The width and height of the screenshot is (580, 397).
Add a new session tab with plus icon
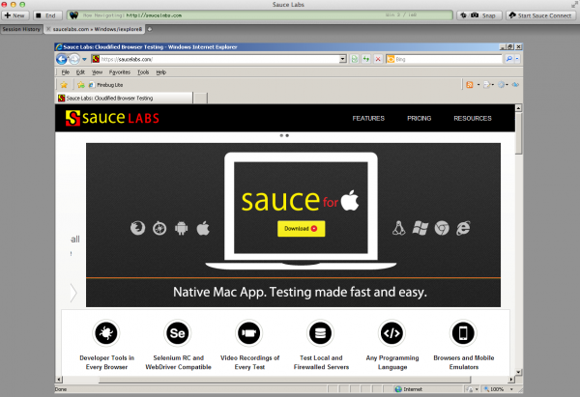coord(150,29)
